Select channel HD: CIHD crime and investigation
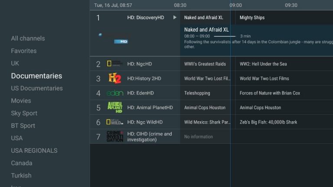This screenshot has height=187, width=333. (150, 137)
